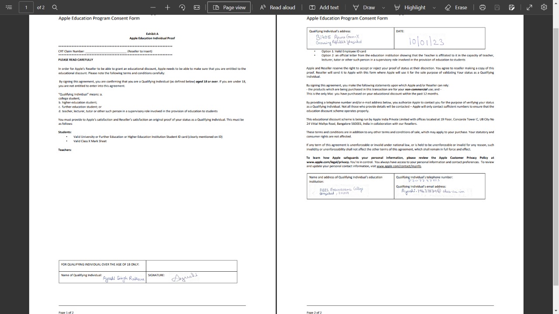This screenshot has width=559, height=314.
Task: Click the 'Qualifying Individual's address:' label
Action: (x=330, y=31)
